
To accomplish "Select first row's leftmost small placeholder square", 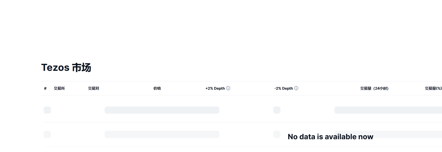I will point(47,110).
